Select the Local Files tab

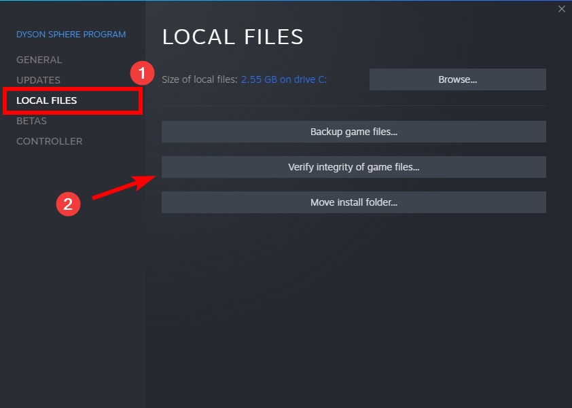(x=47, y=100)
